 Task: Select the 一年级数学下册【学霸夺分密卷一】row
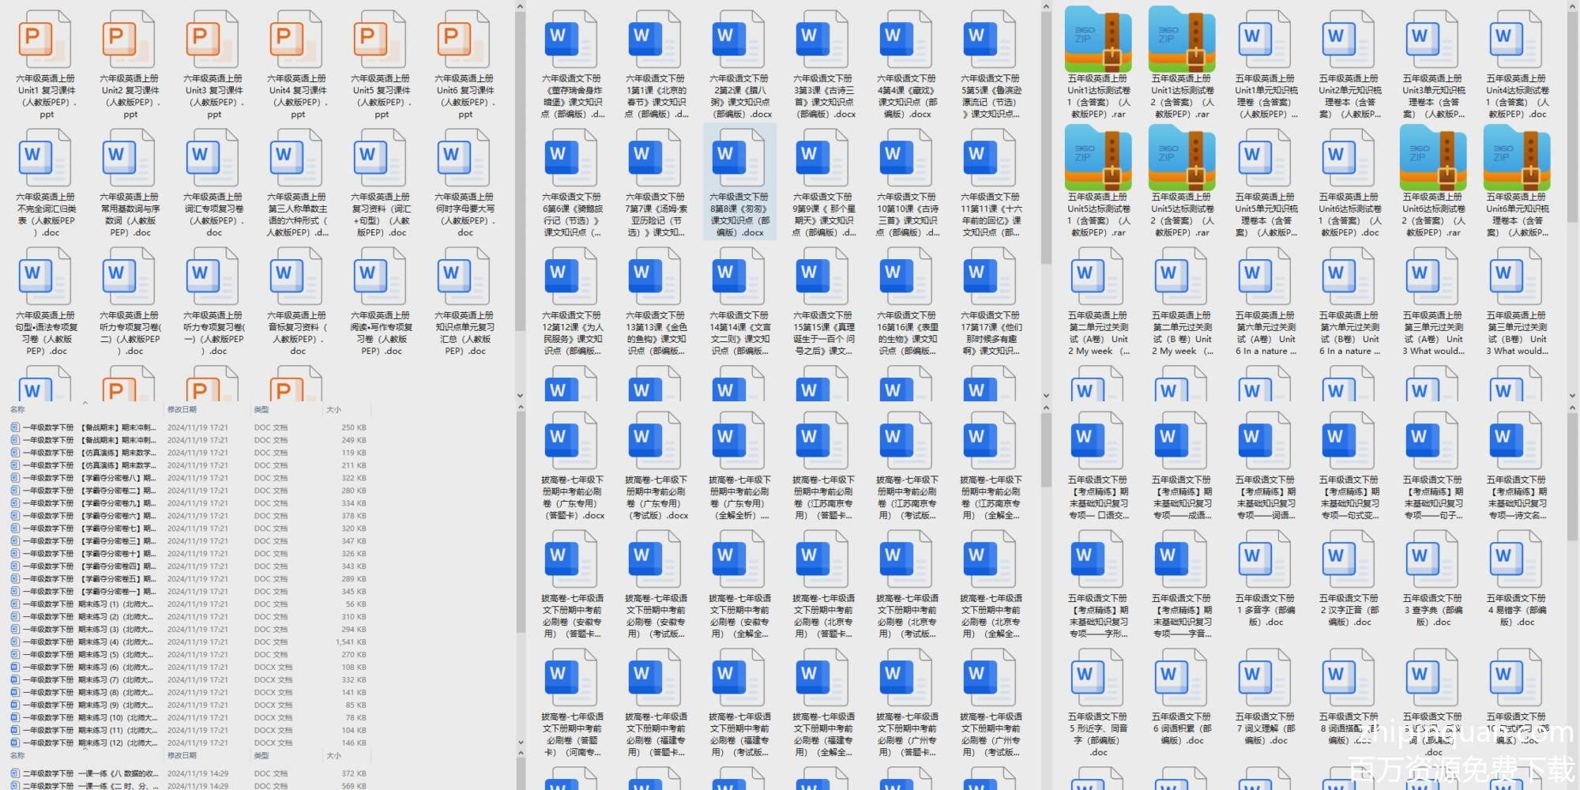pos(189,592)
